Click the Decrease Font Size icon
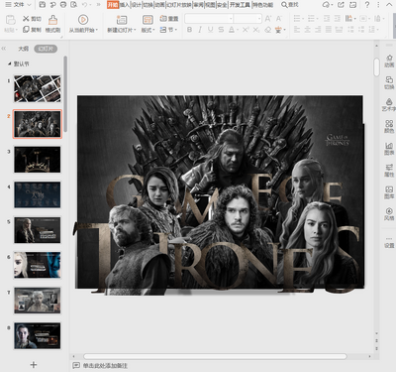The width and height of the screenshot is (396, 372). pyautogui.click(x=279, y=19)
